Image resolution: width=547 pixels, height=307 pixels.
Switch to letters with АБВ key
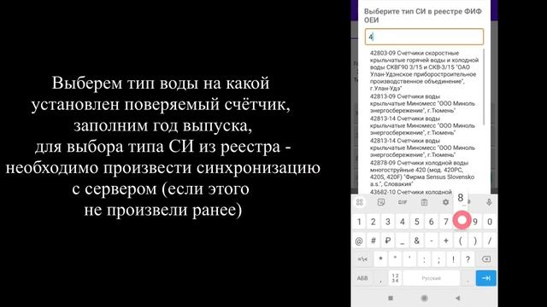[x=362, y=278]
